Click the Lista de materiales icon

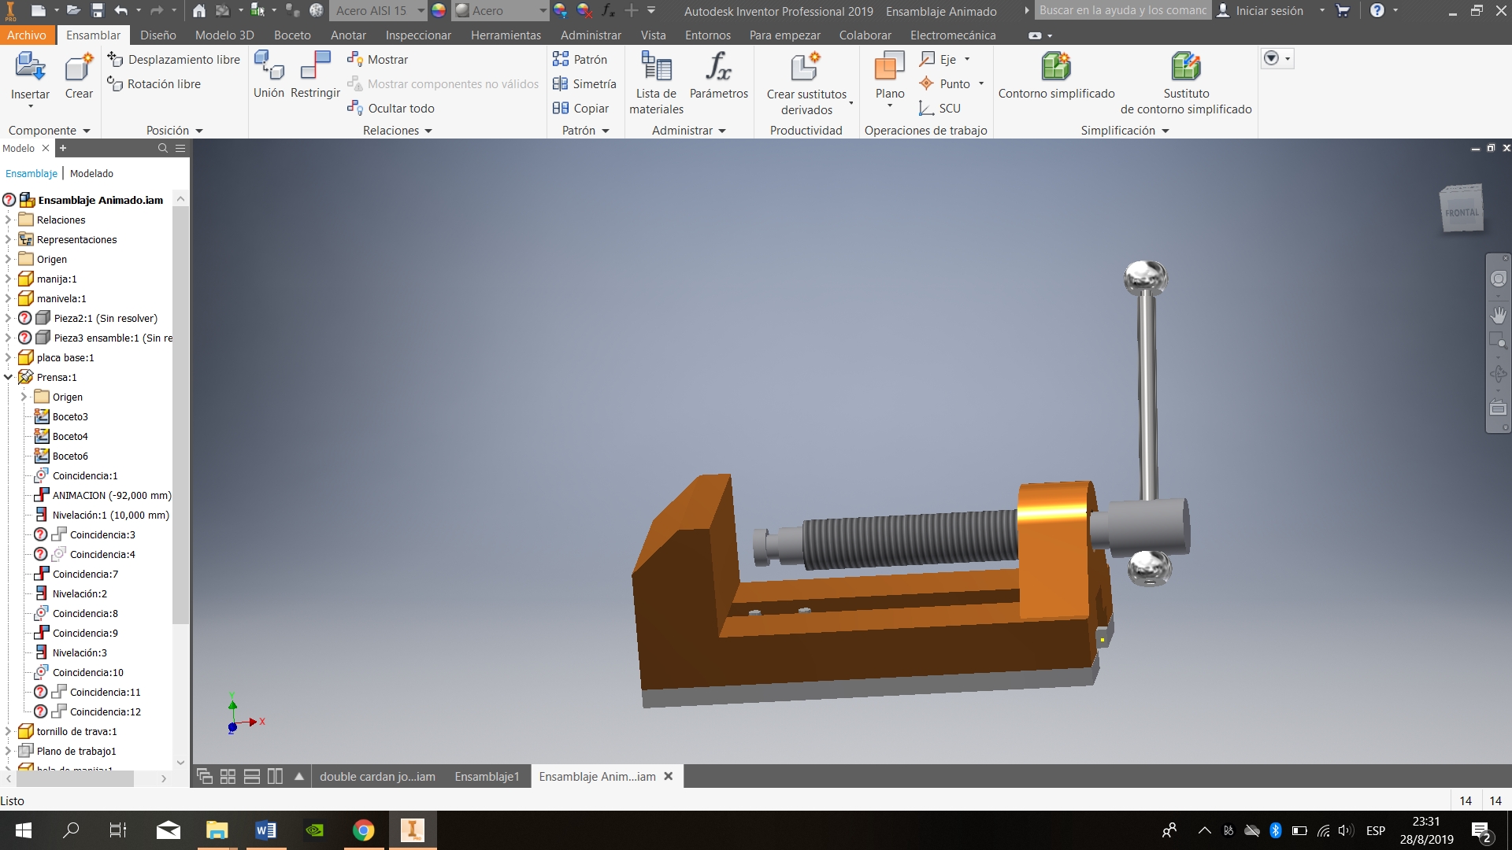point(656,68)
